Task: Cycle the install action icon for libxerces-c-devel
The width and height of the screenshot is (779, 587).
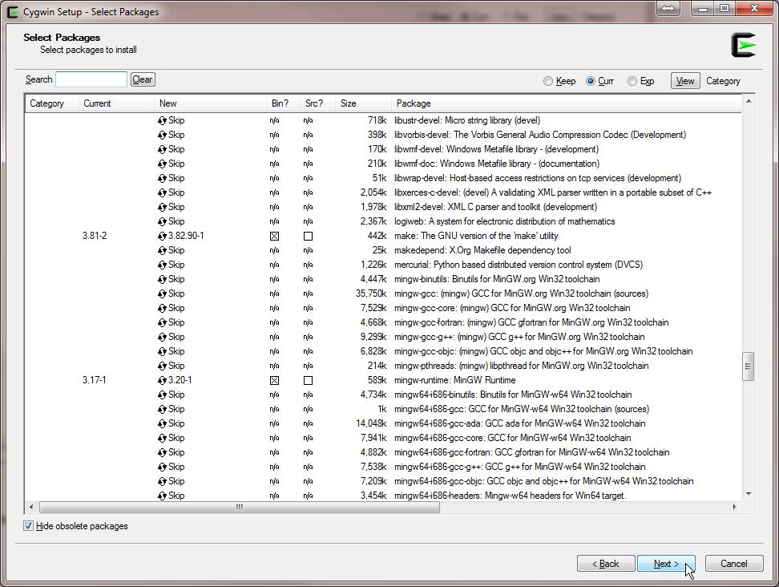Action: click(162, 192)
